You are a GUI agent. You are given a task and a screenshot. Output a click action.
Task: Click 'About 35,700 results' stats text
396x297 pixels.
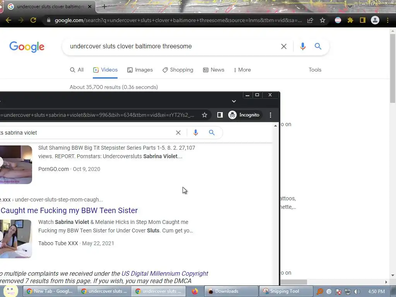click(114, 87)
